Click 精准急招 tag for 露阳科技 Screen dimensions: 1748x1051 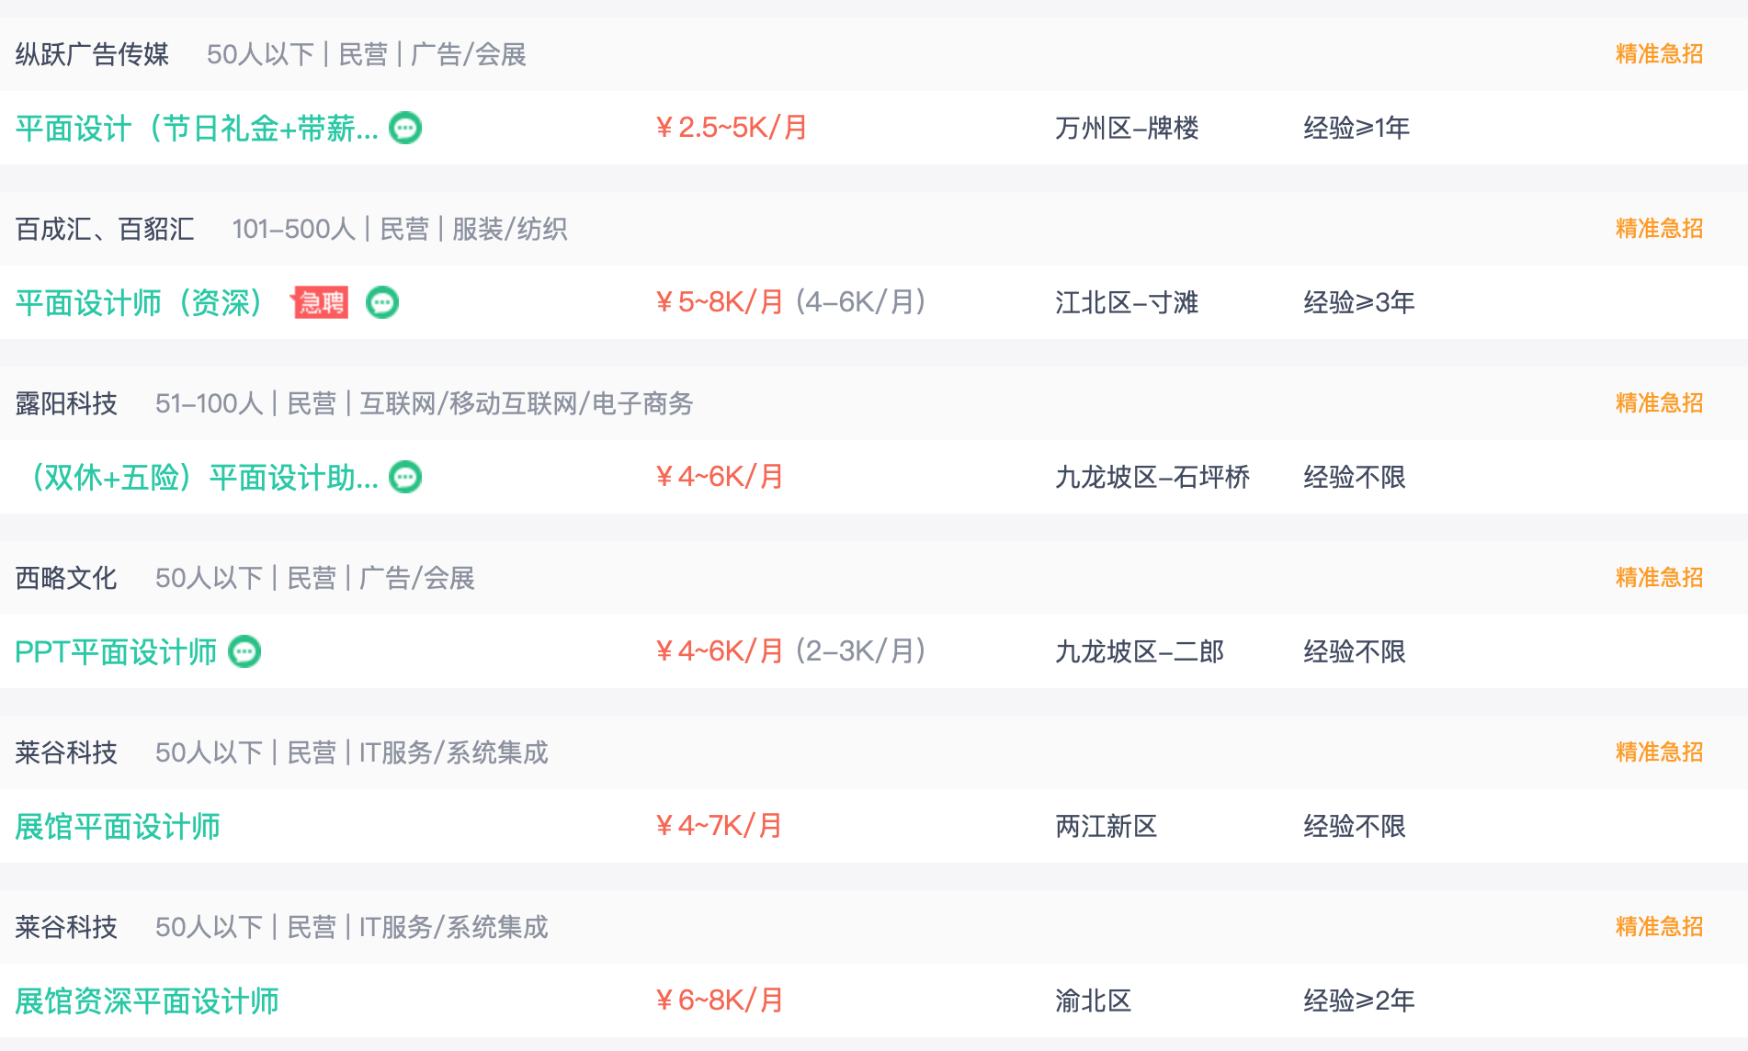pyautogui.click(x=1659, y=403)
